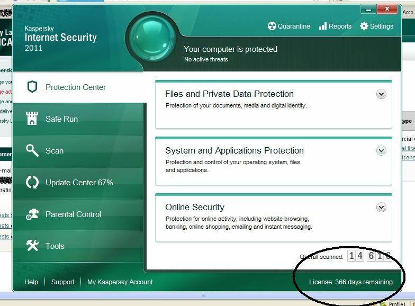Click the Settings gear icon

pos(364,26)
